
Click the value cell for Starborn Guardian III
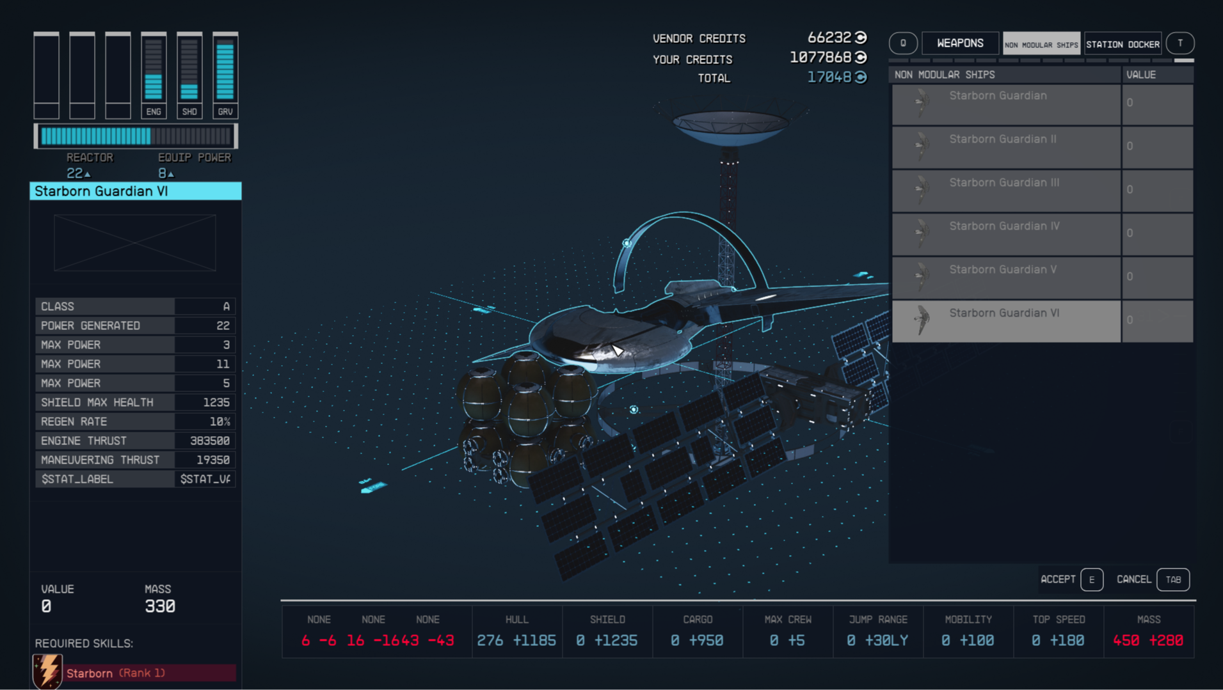(x=1157, y=190)
